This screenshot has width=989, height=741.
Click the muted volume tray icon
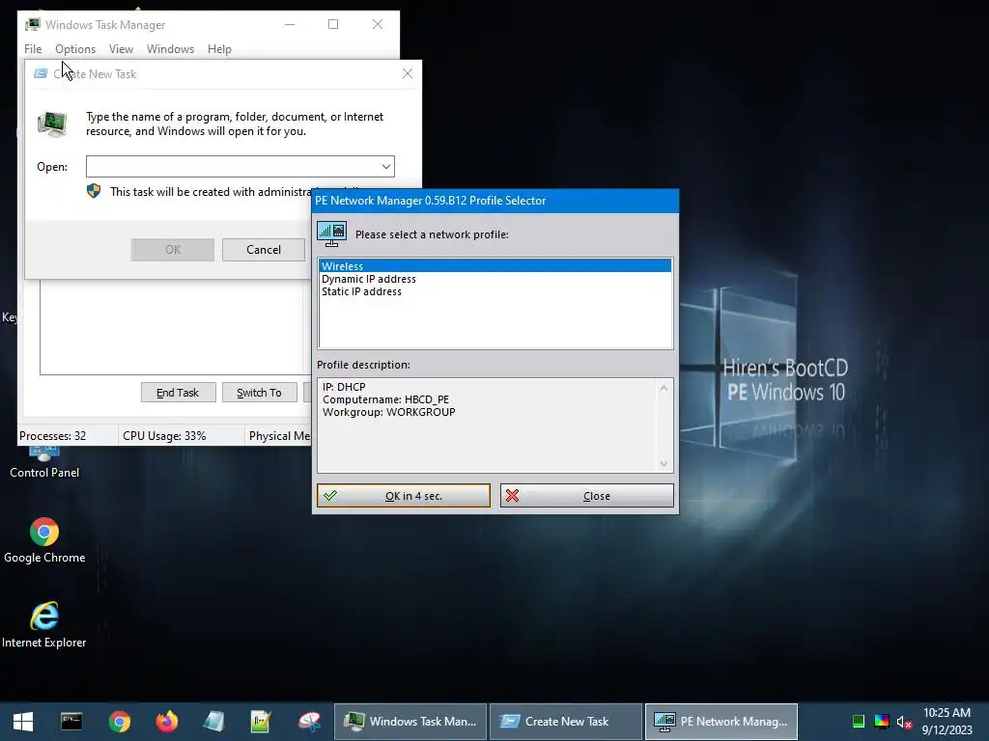click(904, 722)
